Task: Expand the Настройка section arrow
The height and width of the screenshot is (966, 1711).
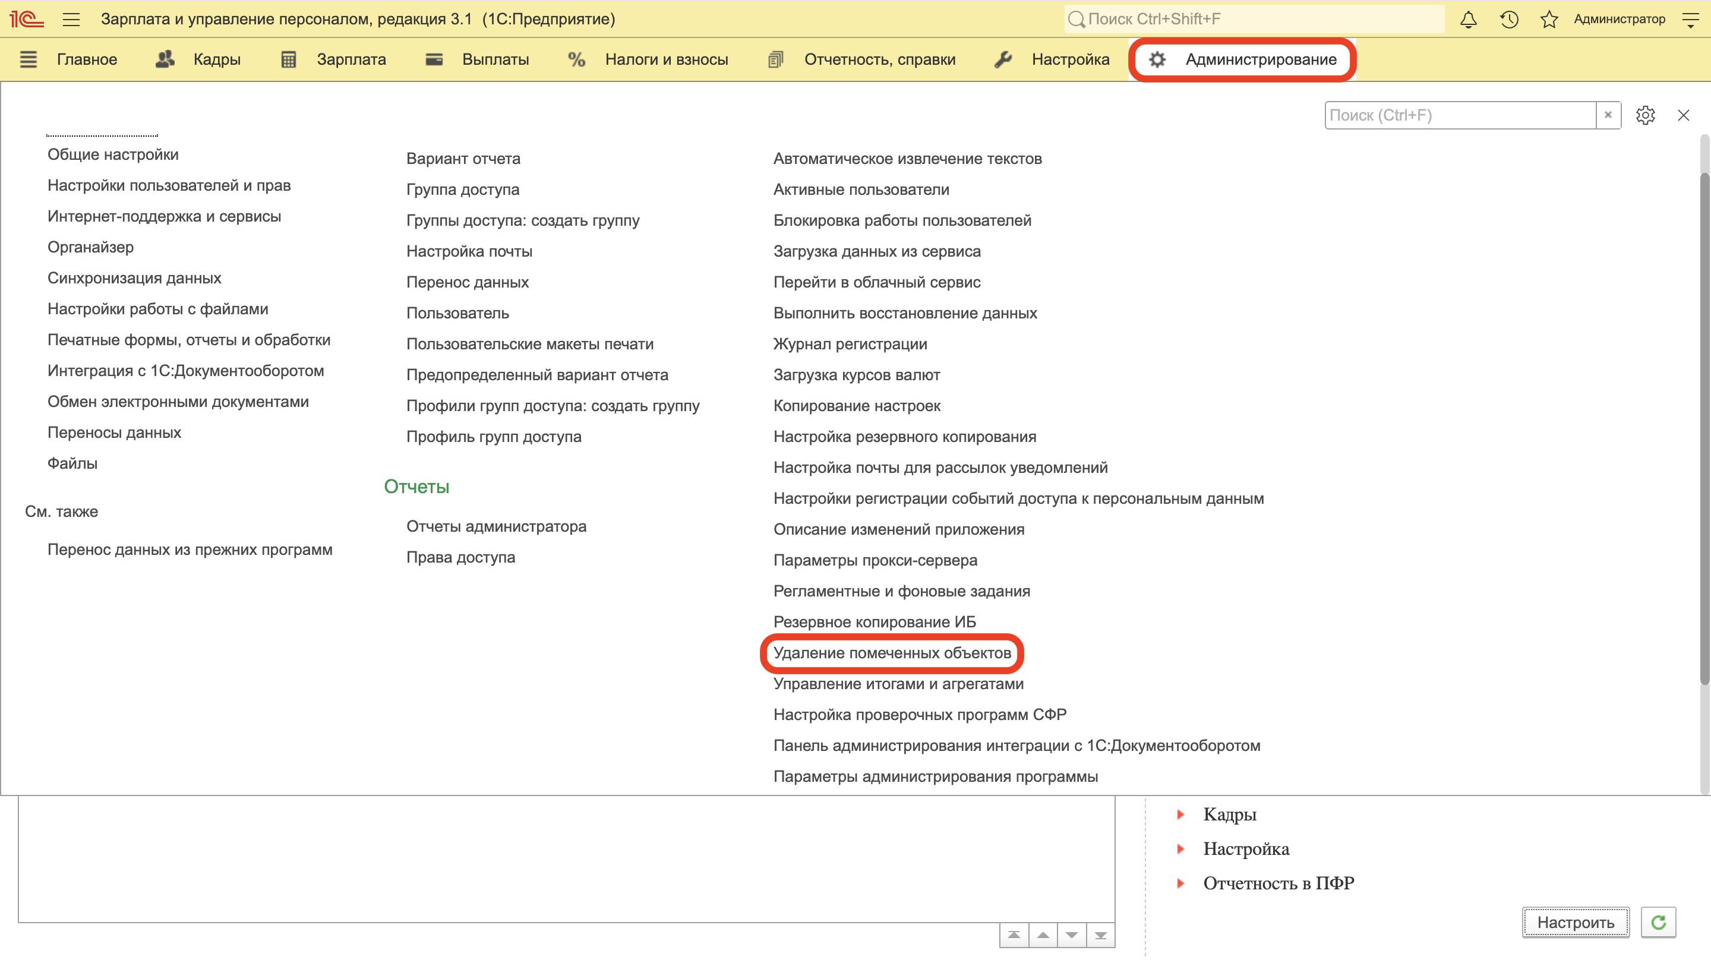Action: click(1180, 849)
